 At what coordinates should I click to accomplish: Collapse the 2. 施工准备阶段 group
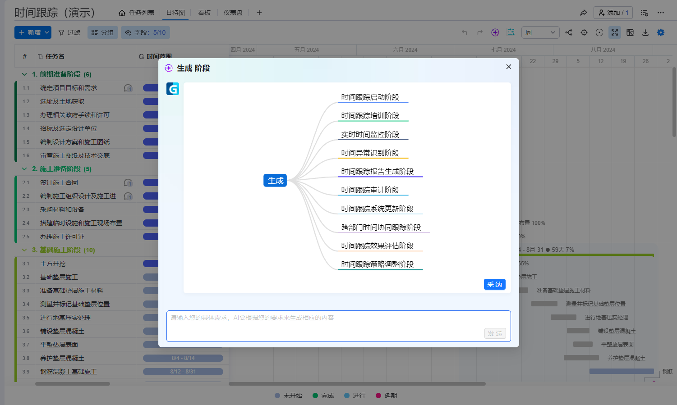[x=24, y=169]
